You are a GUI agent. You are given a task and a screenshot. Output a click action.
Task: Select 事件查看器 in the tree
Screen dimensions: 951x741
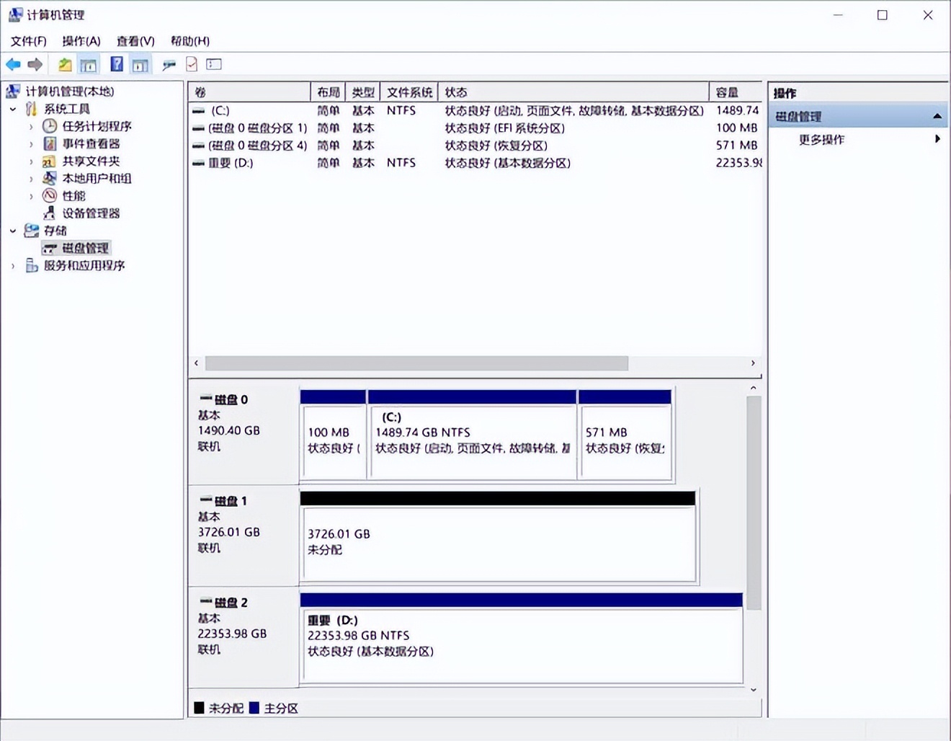(91, 143)
